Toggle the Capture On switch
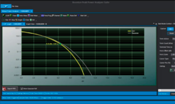 (170, 29)
